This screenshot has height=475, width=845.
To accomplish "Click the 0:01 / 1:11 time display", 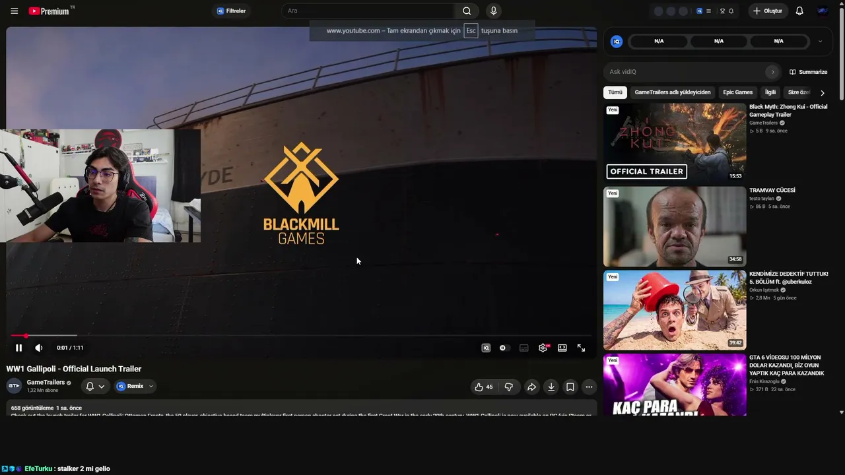I will tap(70, 348).
